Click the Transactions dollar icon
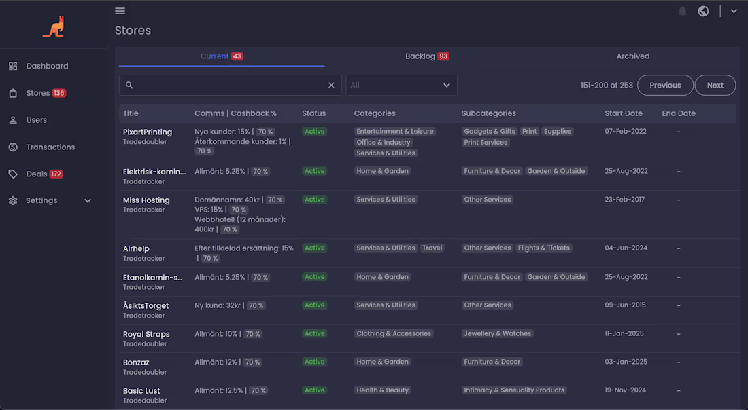 tap(13, 147)
